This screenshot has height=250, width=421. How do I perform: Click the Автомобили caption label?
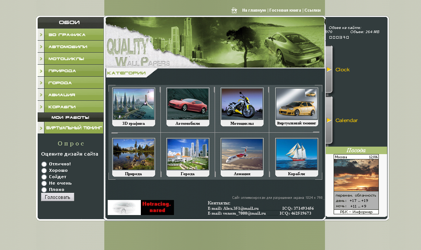[188, 124]
